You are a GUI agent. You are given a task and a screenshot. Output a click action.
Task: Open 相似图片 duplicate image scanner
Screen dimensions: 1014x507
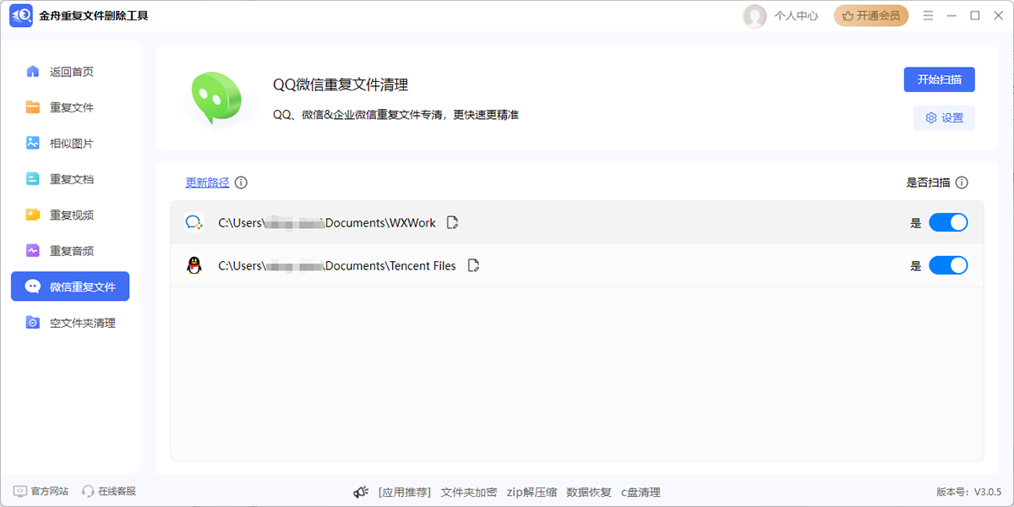point(70,143)
